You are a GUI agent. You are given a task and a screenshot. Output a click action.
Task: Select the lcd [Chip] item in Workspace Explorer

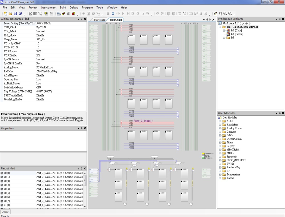pos(236,31)
